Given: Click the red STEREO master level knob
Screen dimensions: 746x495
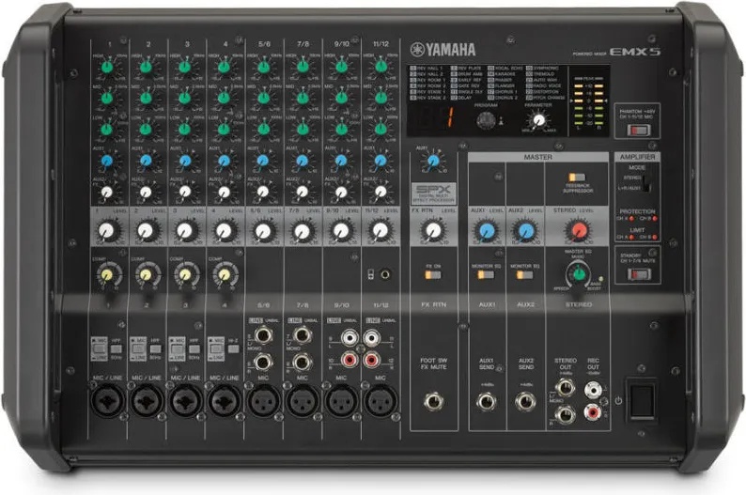Looking at the screenshot, I should pos(579,231).
